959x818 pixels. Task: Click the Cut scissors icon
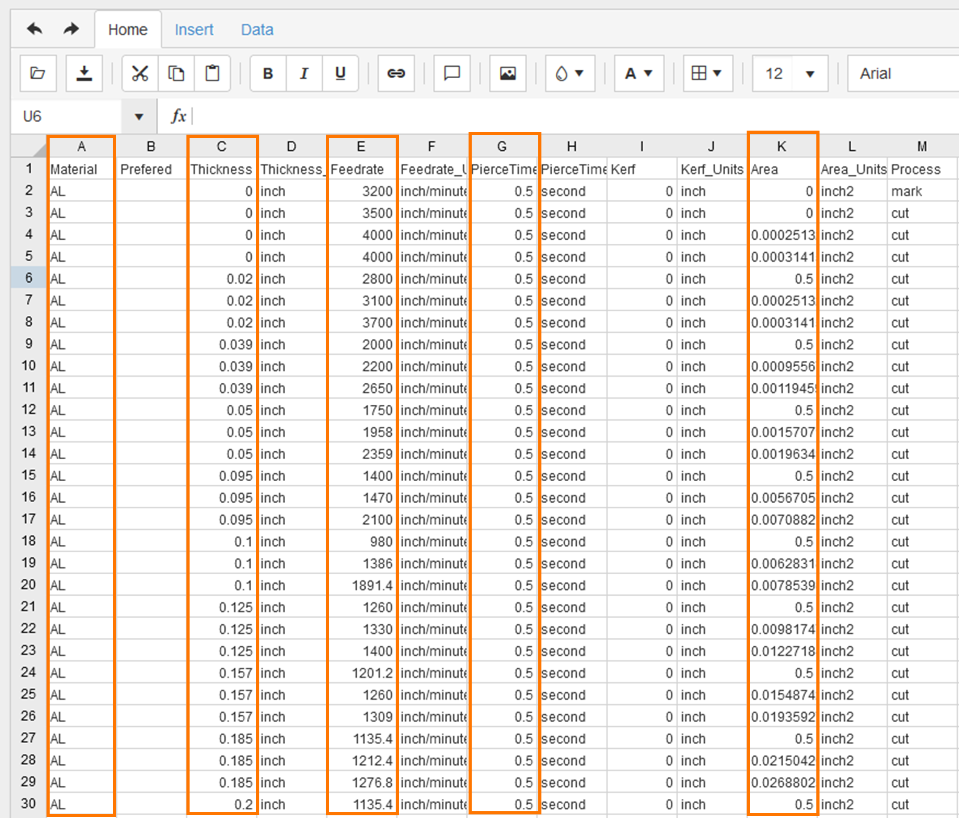(x=140, y=73)
